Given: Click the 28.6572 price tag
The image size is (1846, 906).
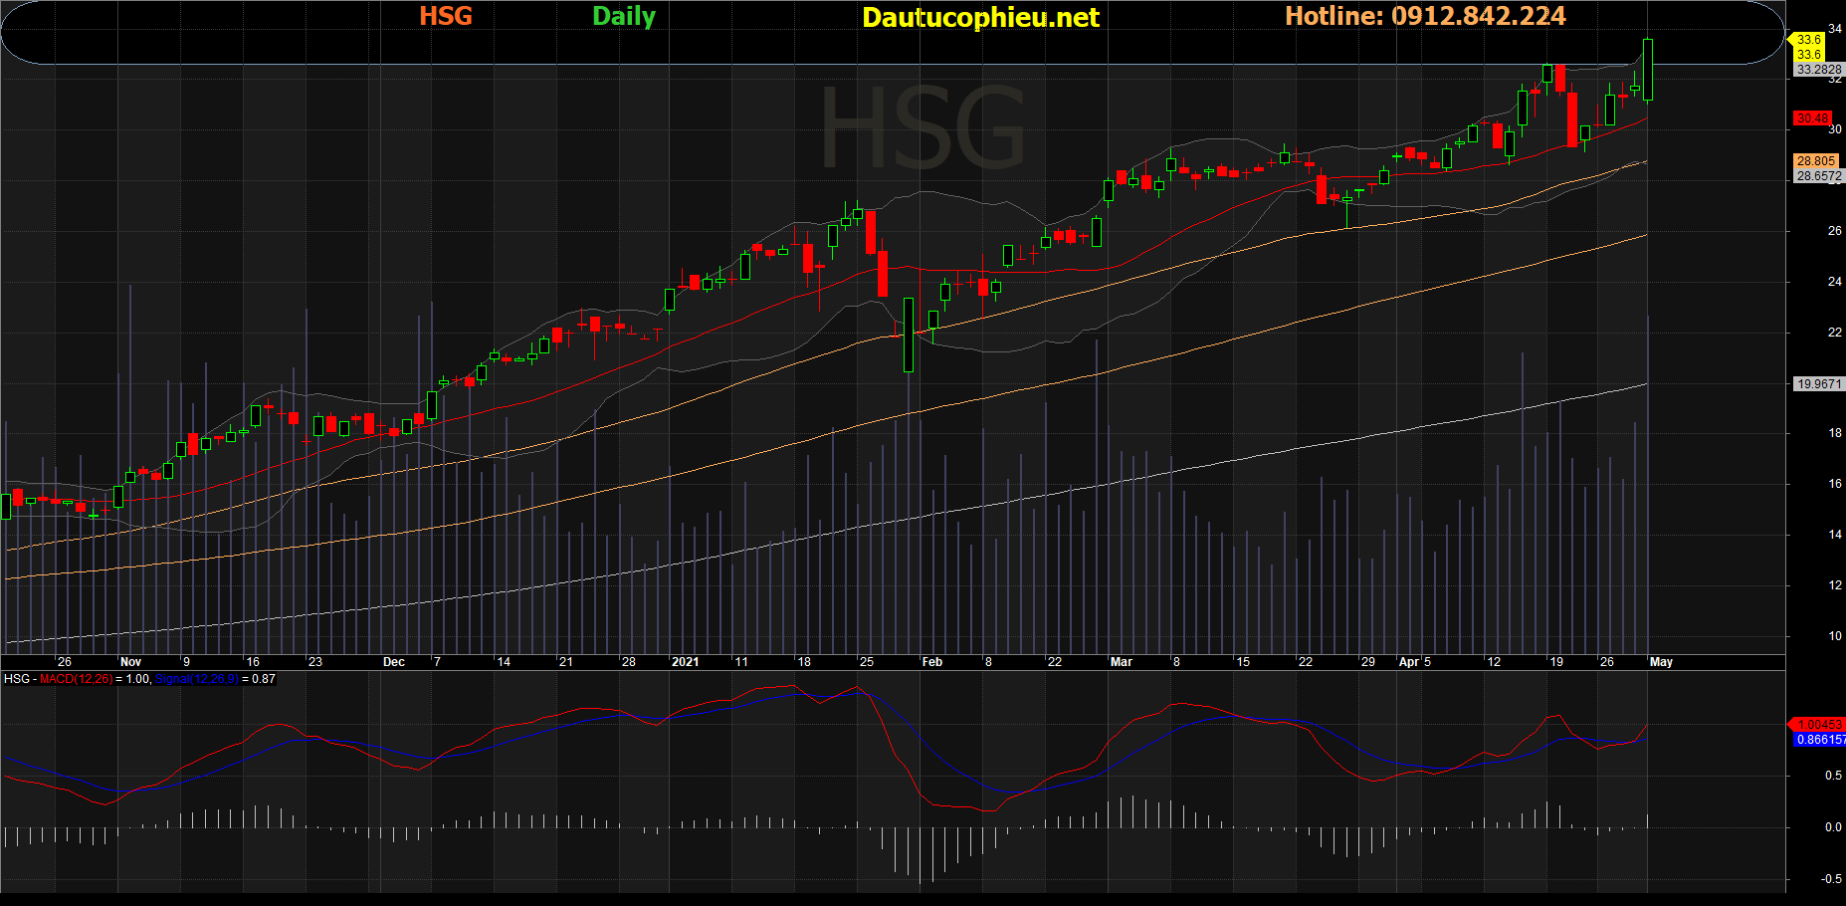Looking at the screenshot, I should point(1819,176).
